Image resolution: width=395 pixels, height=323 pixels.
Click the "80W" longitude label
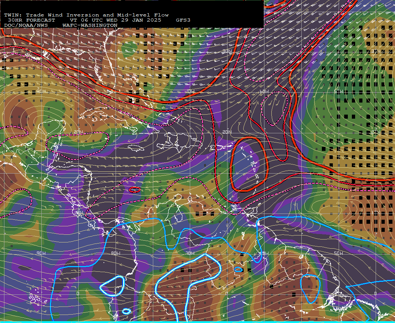click(116, 253)
